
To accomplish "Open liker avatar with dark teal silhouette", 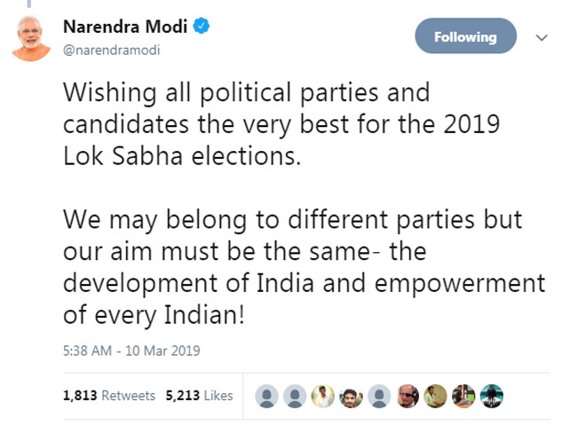I will point(490,396).
